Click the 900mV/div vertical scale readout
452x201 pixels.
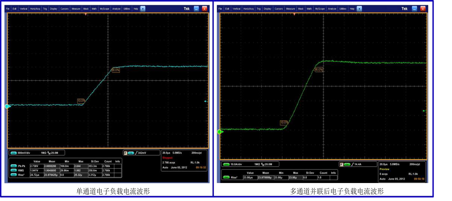[x=25, y=153]
